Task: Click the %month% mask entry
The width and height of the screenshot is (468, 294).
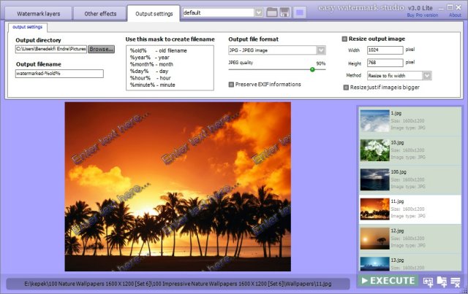Action: click(151, 64)
